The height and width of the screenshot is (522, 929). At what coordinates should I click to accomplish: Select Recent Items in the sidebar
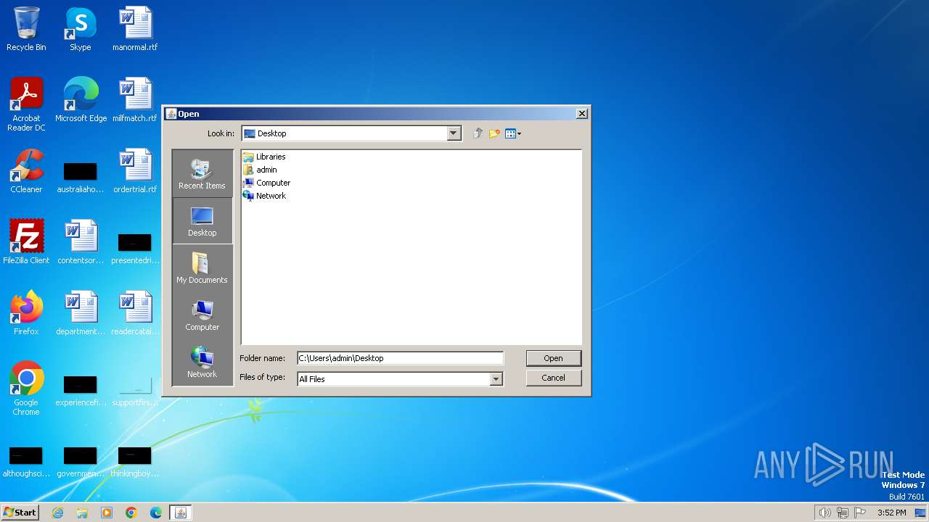pos(202,174)
